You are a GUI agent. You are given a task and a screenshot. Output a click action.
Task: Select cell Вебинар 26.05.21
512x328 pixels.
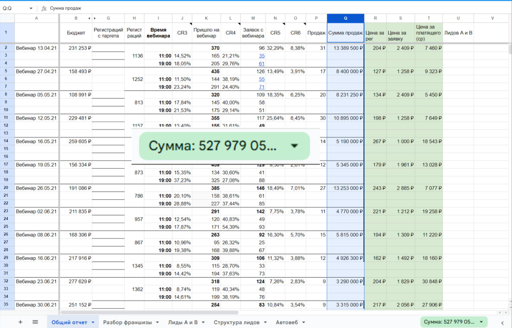pos(37,187)
